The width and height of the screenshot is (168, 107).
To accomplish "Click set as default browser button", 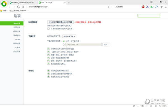I will coord(60,22).
